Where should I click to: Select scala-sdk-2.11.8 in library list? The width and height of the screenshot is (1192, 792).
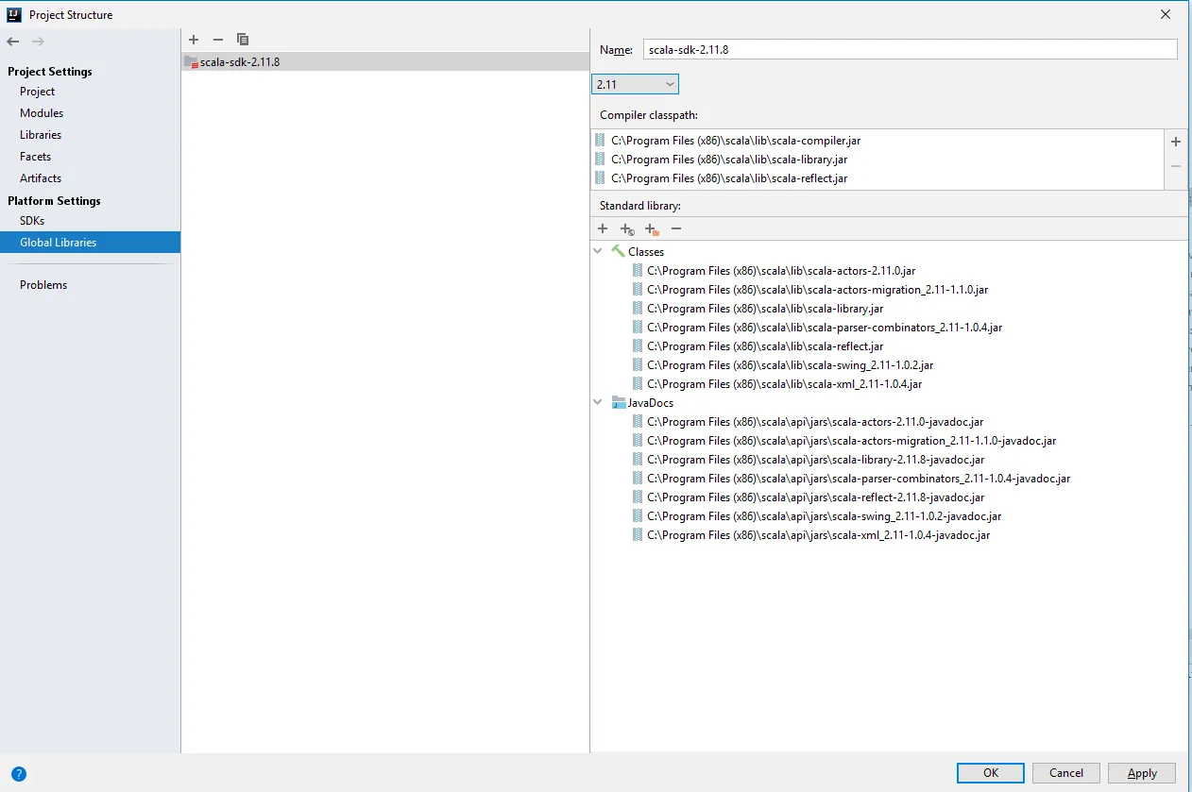(384, 62)
